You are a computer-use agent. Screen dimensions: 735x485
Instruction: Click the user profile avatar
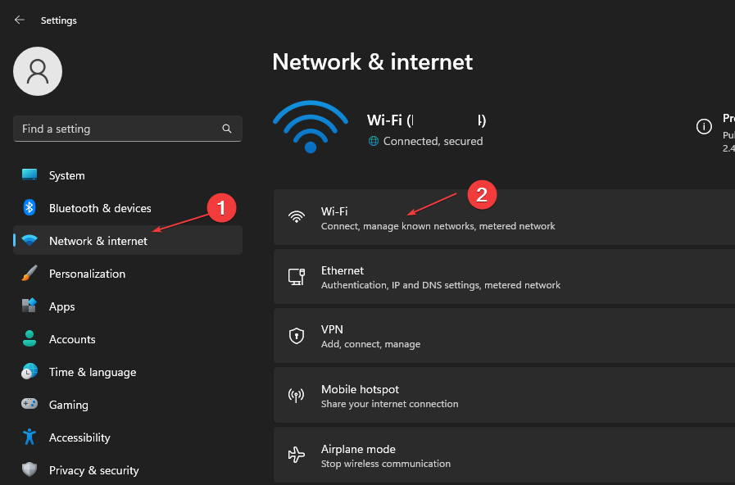[x=38, y=71]
